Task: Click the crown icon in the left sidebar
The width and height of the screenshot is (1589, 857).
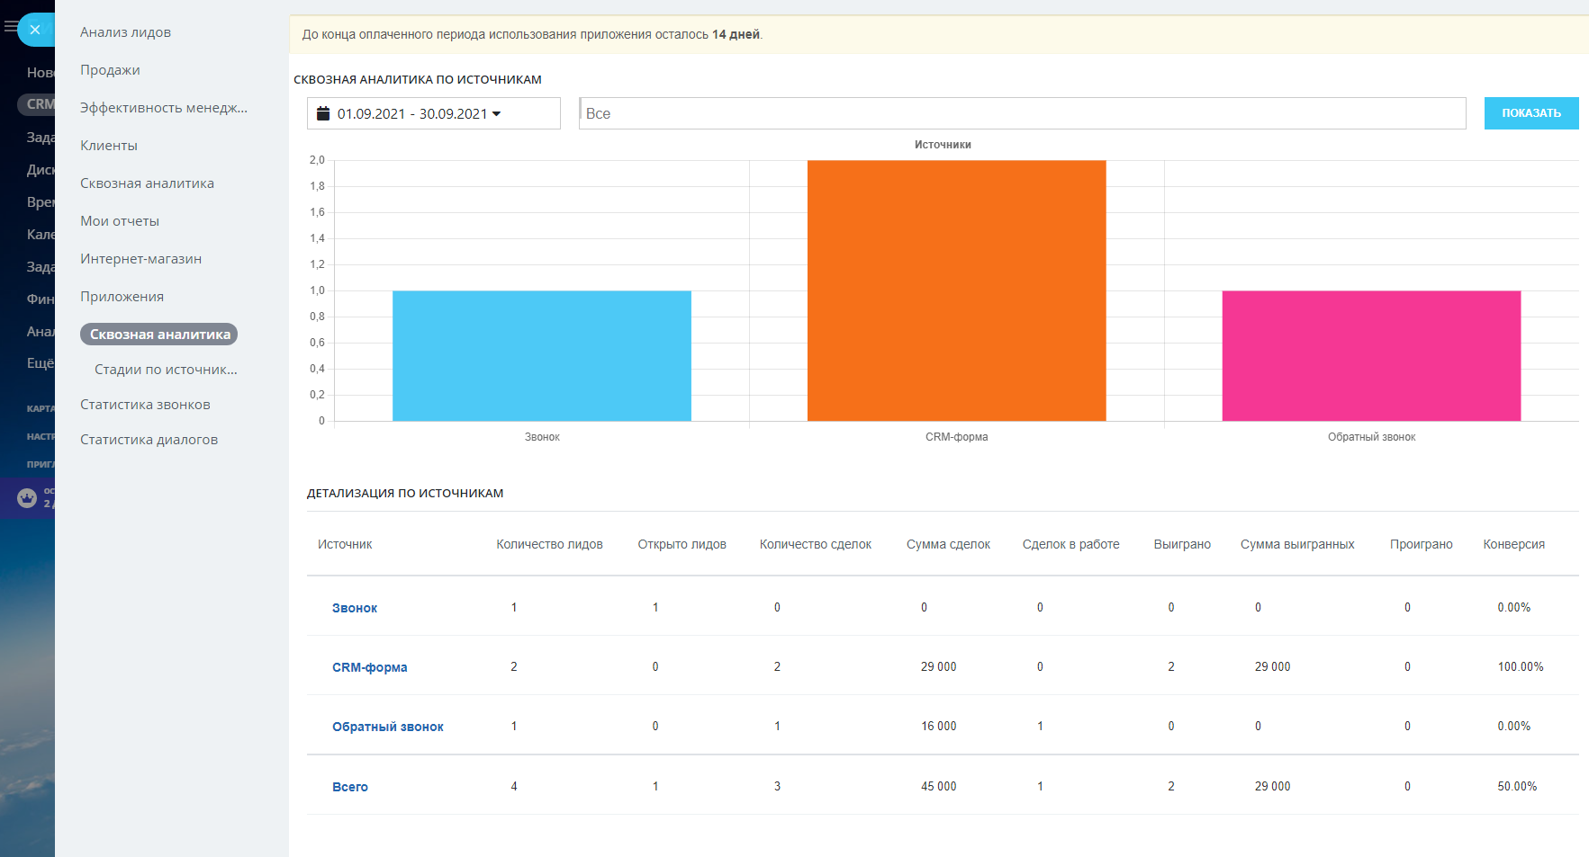Action: [27, 497]
